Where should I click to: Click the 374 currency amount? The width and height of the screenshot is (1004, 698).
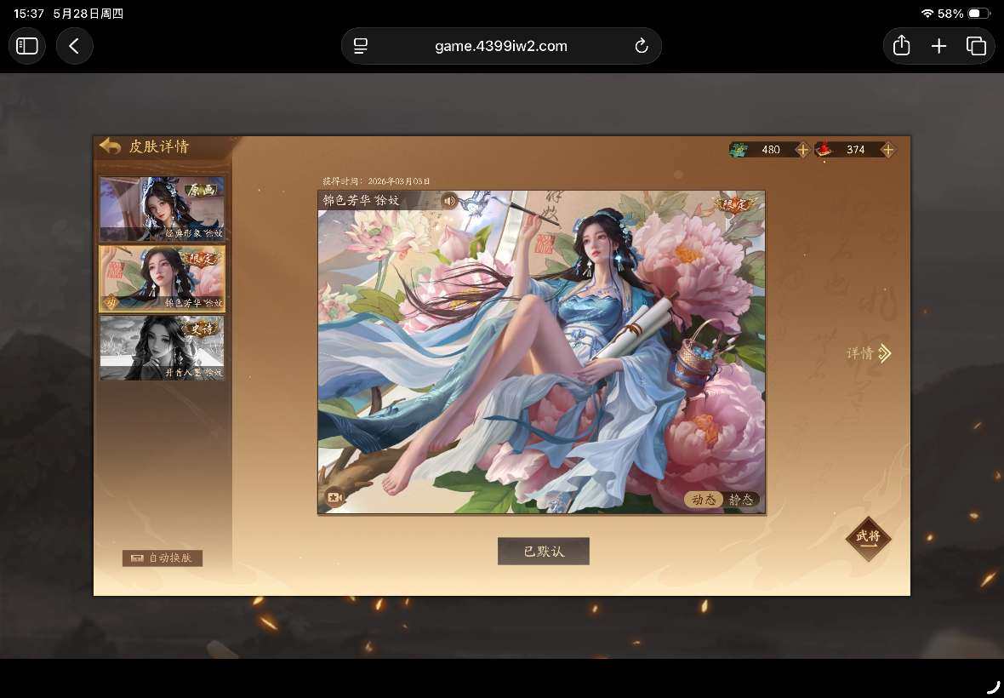(x=855, y=150)
